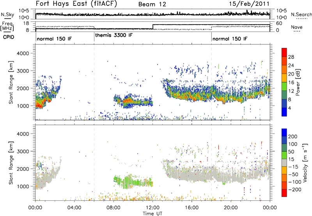Click the 'Freq. [MHz]' axis label
Screen dimensions: 312x216
7,26
